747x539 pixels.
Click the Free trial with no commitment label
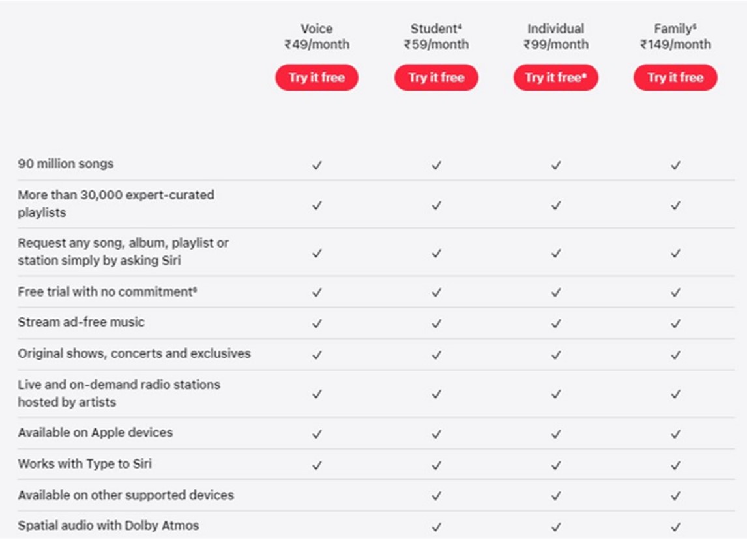coord(107,292)
